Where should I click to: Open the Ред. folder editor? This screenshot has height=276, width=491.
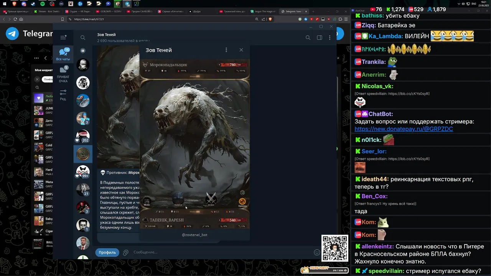pyautogui.click(x=63, y=95)
